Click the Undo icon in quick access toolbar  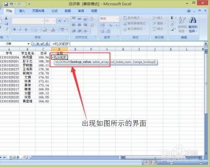tap(11, 4)
